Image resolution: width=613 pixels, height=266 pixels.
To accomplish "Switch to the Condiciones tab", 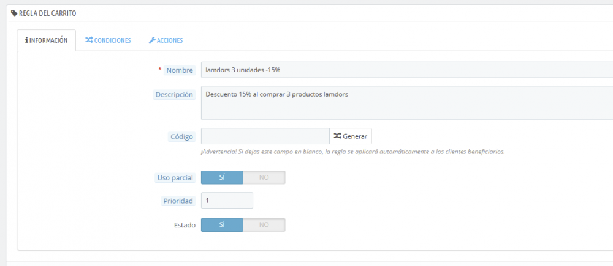I will pyautogui.click(x=108, y=40).
